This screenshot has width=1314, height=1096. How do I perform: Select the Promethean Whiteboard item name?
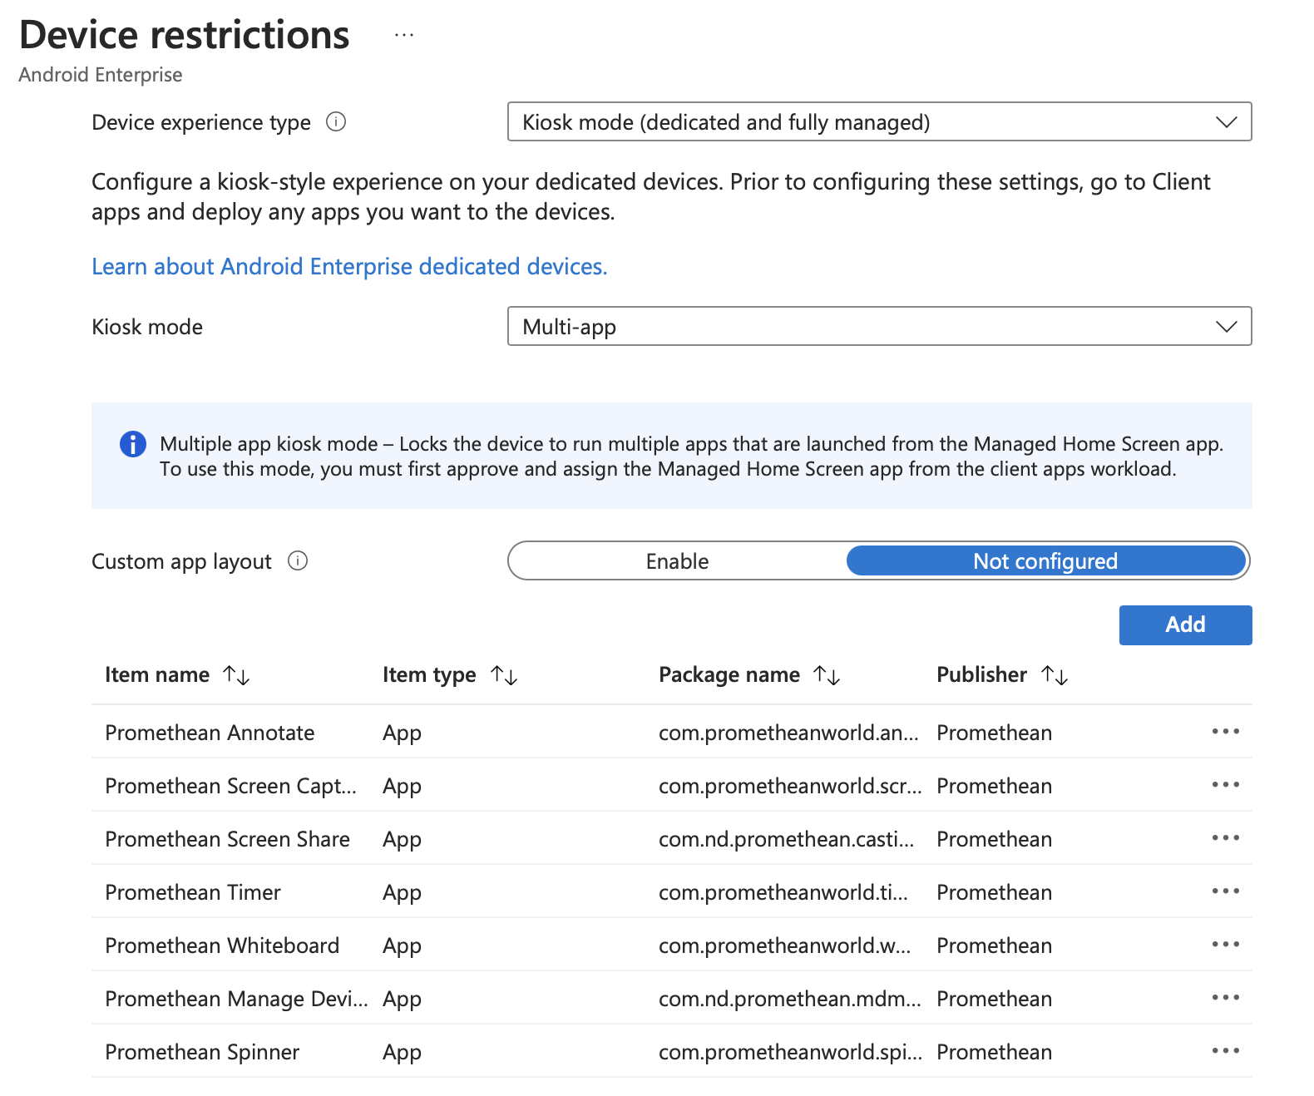[x=222, y=945]
